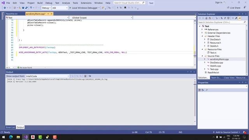Open the Show output from IntelliCode dropdown
Image resolution: width=249 pixels, height=140 pixels.
point(47,76)
